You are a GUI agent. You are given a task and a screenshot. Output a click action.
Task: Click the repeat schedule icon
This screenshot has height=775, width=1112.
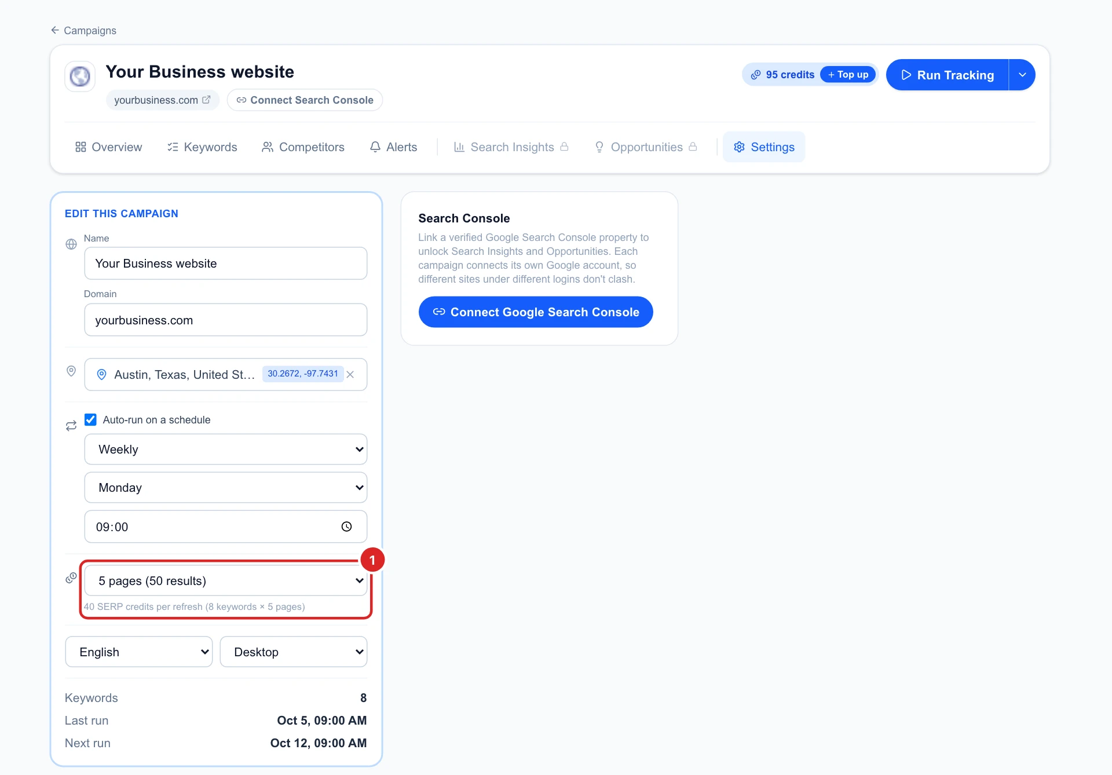click(71, 426)
